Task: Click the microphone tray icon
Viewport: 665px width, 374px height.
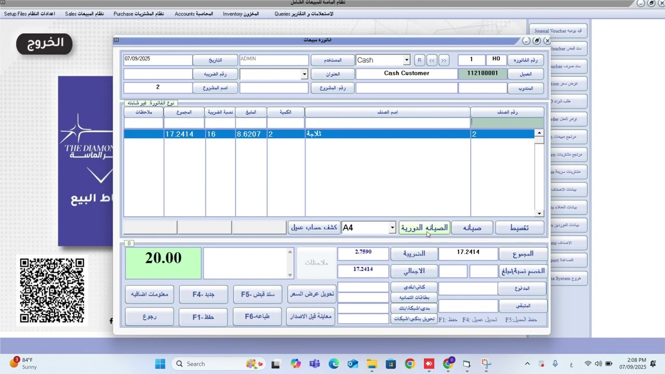Action: coord(555,364)
